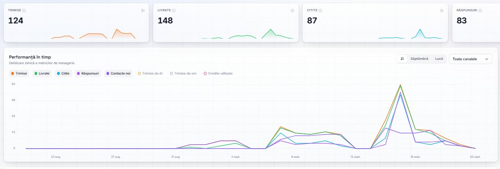Click the 12 sept. axis label

click(x=355, y=157)
